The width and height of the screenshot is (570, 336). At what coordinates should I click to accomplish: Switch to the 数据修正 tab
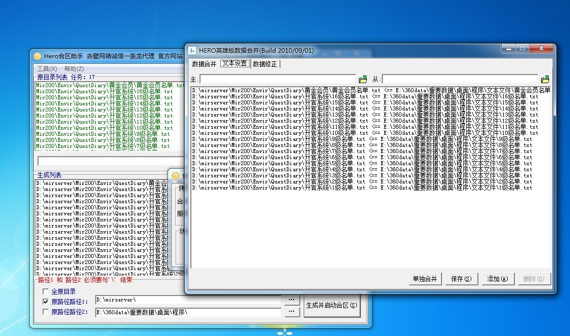[265, 64]
